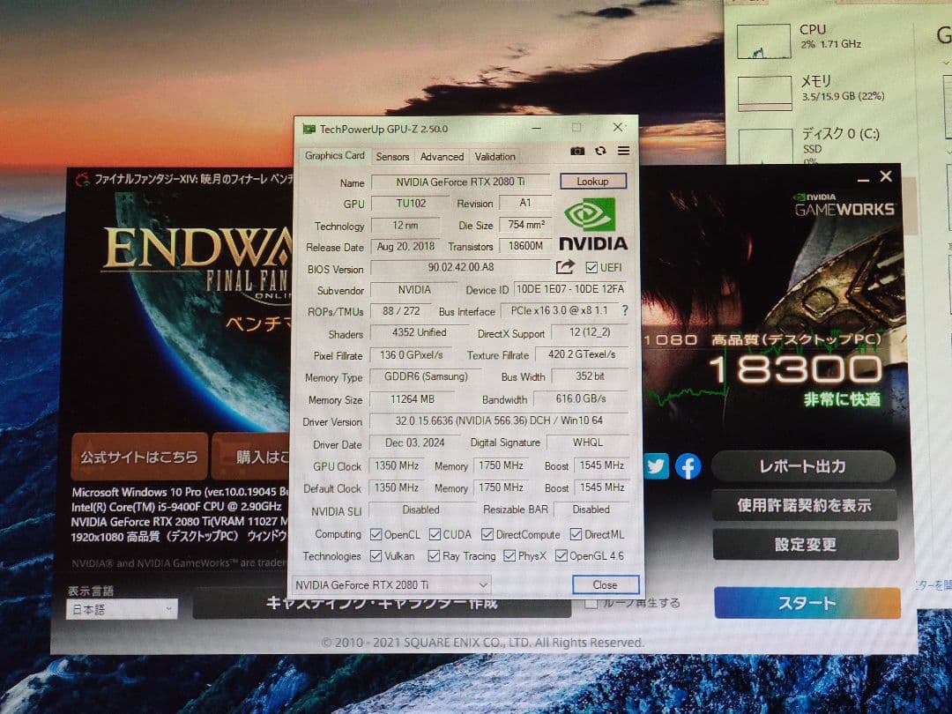Viewport: 952px width, 714px height.
Task: Toggle the UEFI checkbox
Action: (591, 267)
